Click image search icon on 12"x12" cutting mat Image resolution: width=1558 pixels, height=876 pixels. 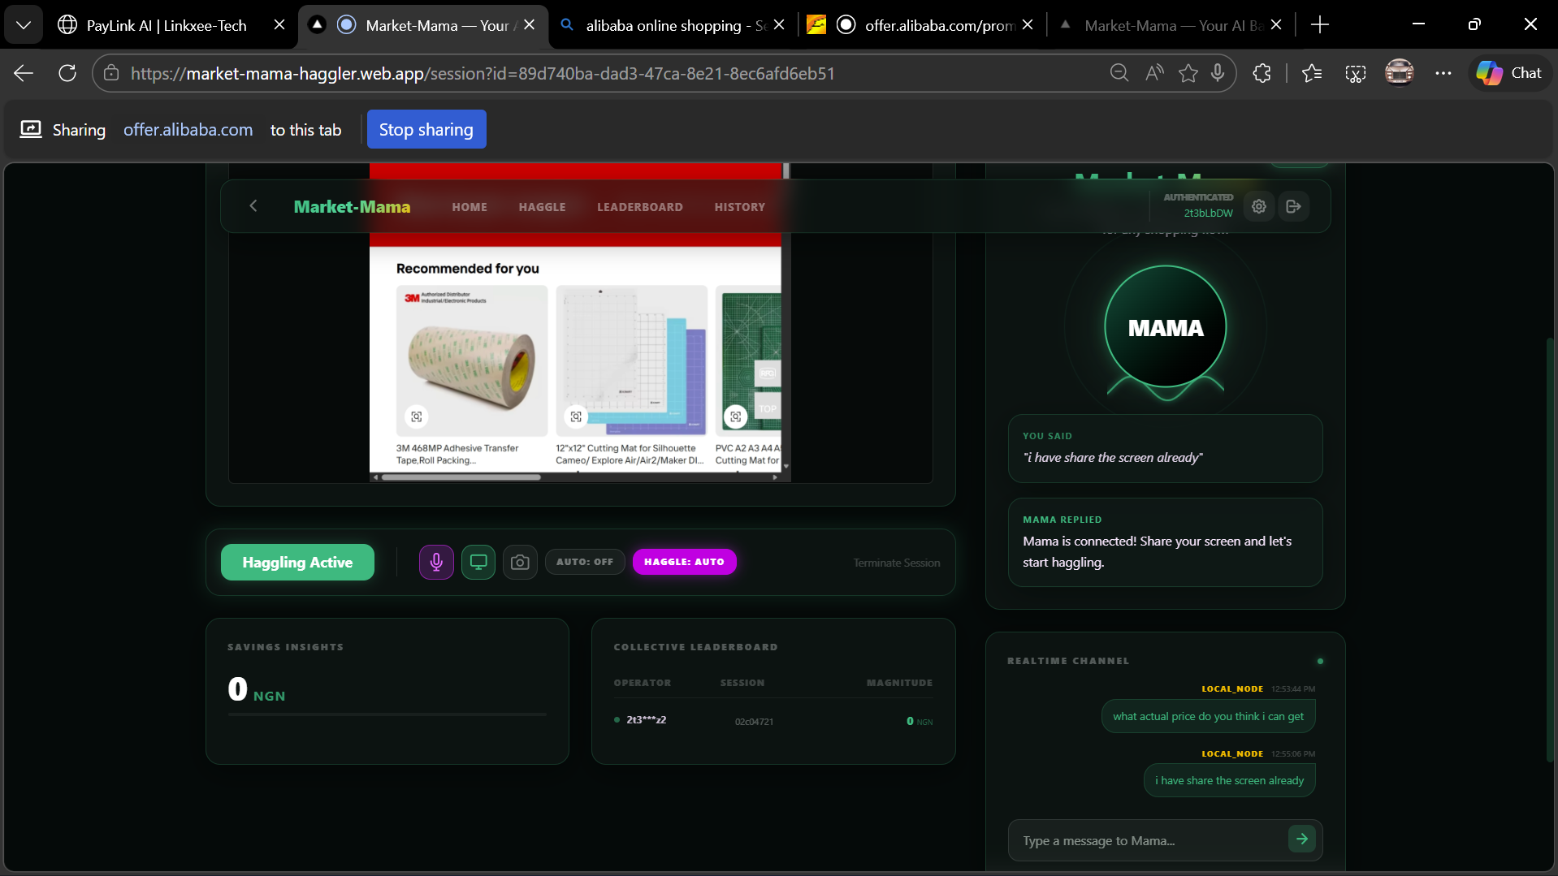point(576,416)
